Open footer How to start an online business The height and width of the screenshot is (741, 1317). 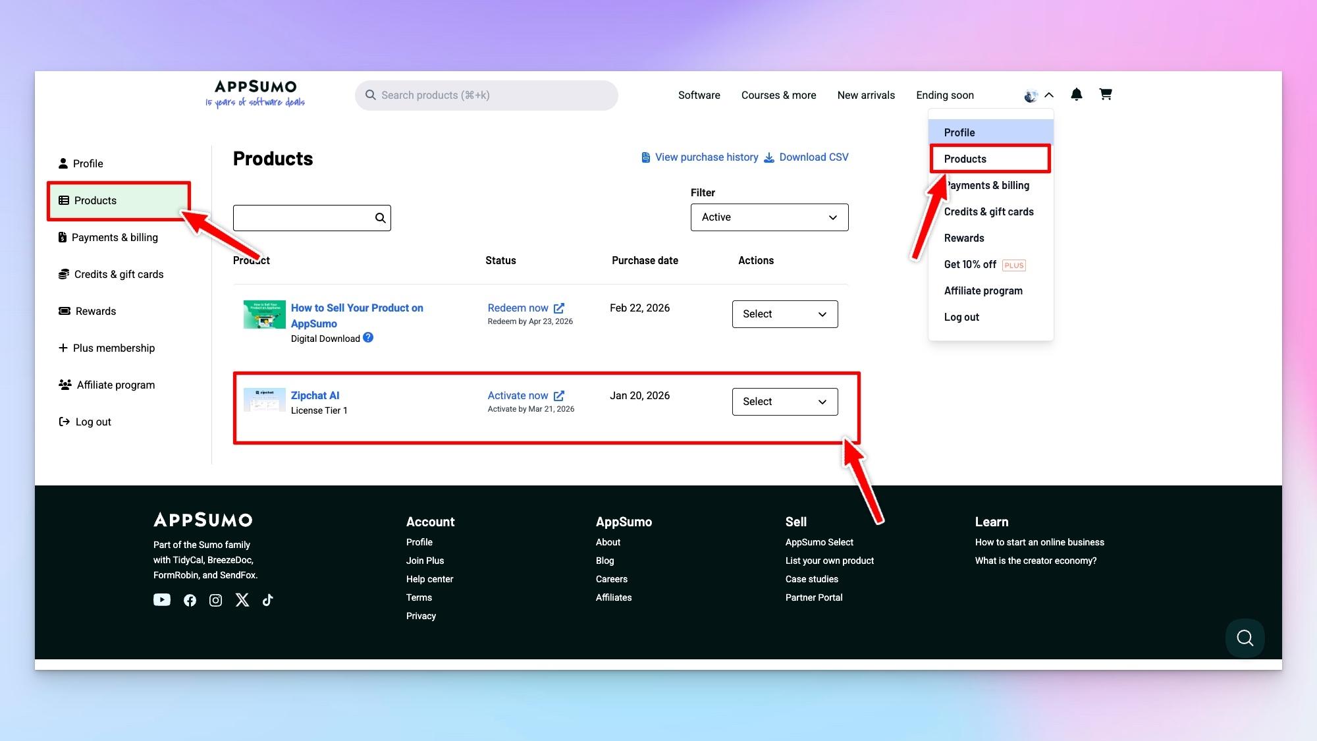coord(1039,543)
